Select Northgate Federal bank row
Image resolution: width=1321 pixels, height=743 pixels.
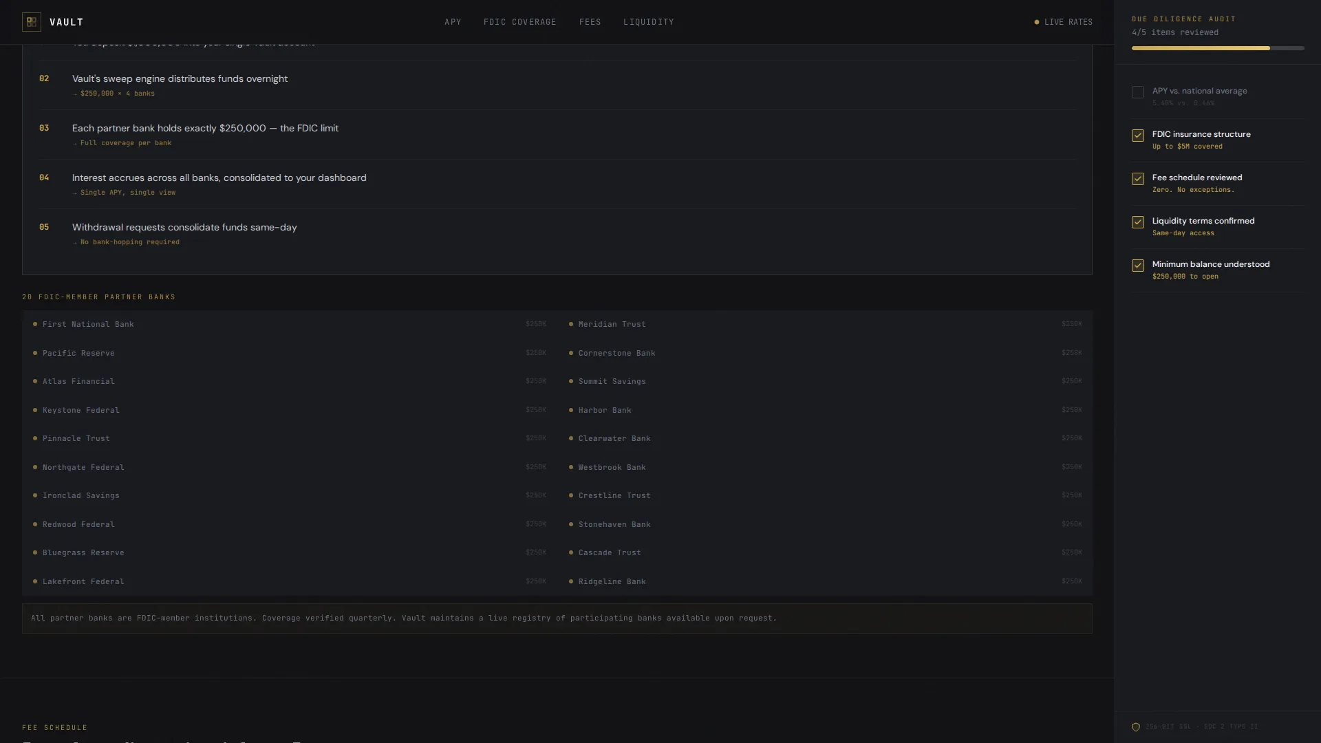tap(290, 467)
